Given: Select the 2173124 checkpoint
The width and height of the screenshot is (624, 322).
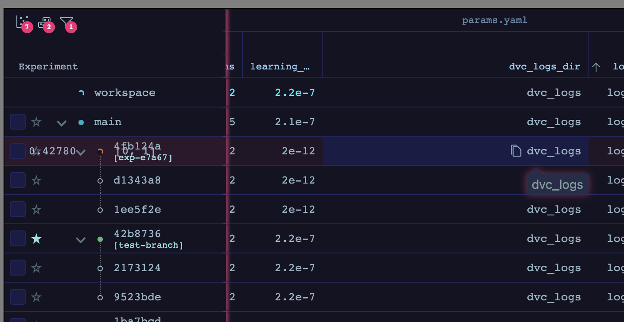Looking at the screenshot, I should click(137, 268).
